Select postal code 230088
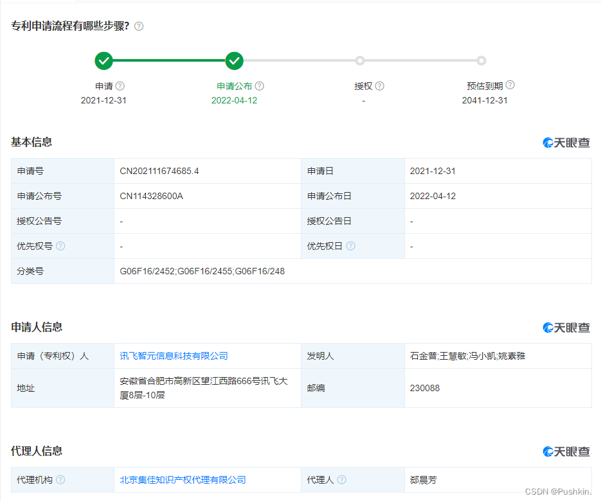The image size is (601, 501). click(425, 388)
